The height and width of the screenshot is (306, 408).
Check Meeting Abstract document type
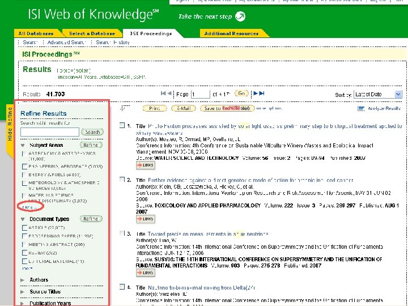(x=24, y=245)
